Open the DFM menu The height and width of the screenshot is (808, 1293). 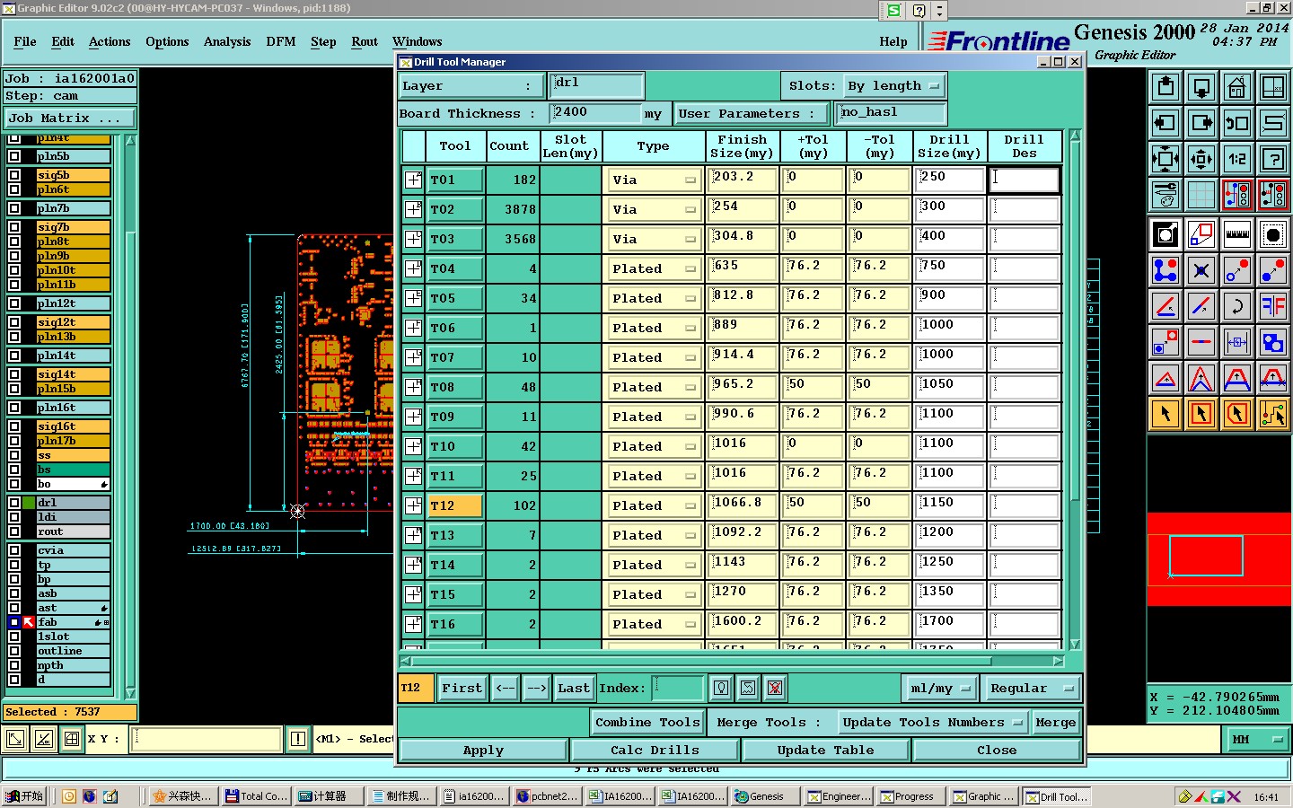[x=281, y=42]
